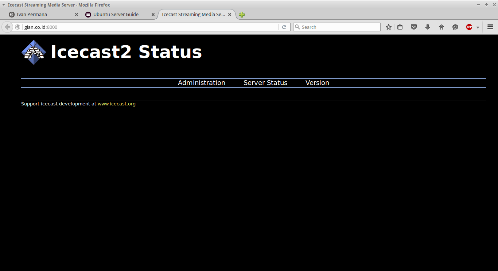Go to Firefox home page icon
498x271 pixels.
[x=441, y=27]
